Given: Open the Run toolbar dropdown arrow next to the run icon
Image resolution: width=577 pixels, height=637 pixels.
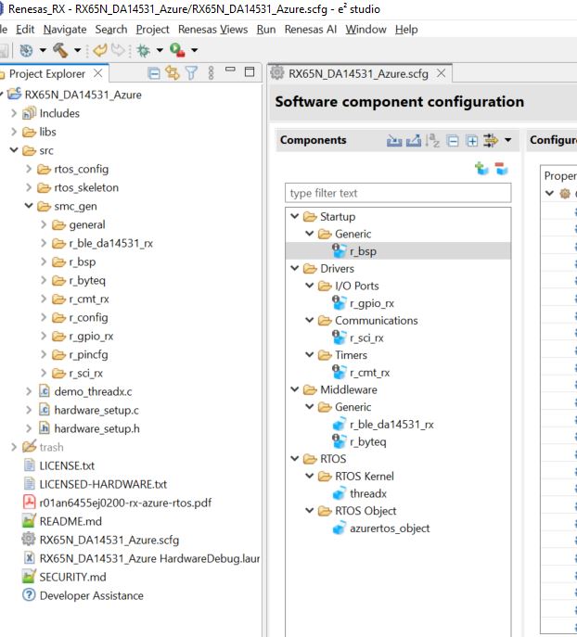Looking at the screenshot, I should 195,50.
